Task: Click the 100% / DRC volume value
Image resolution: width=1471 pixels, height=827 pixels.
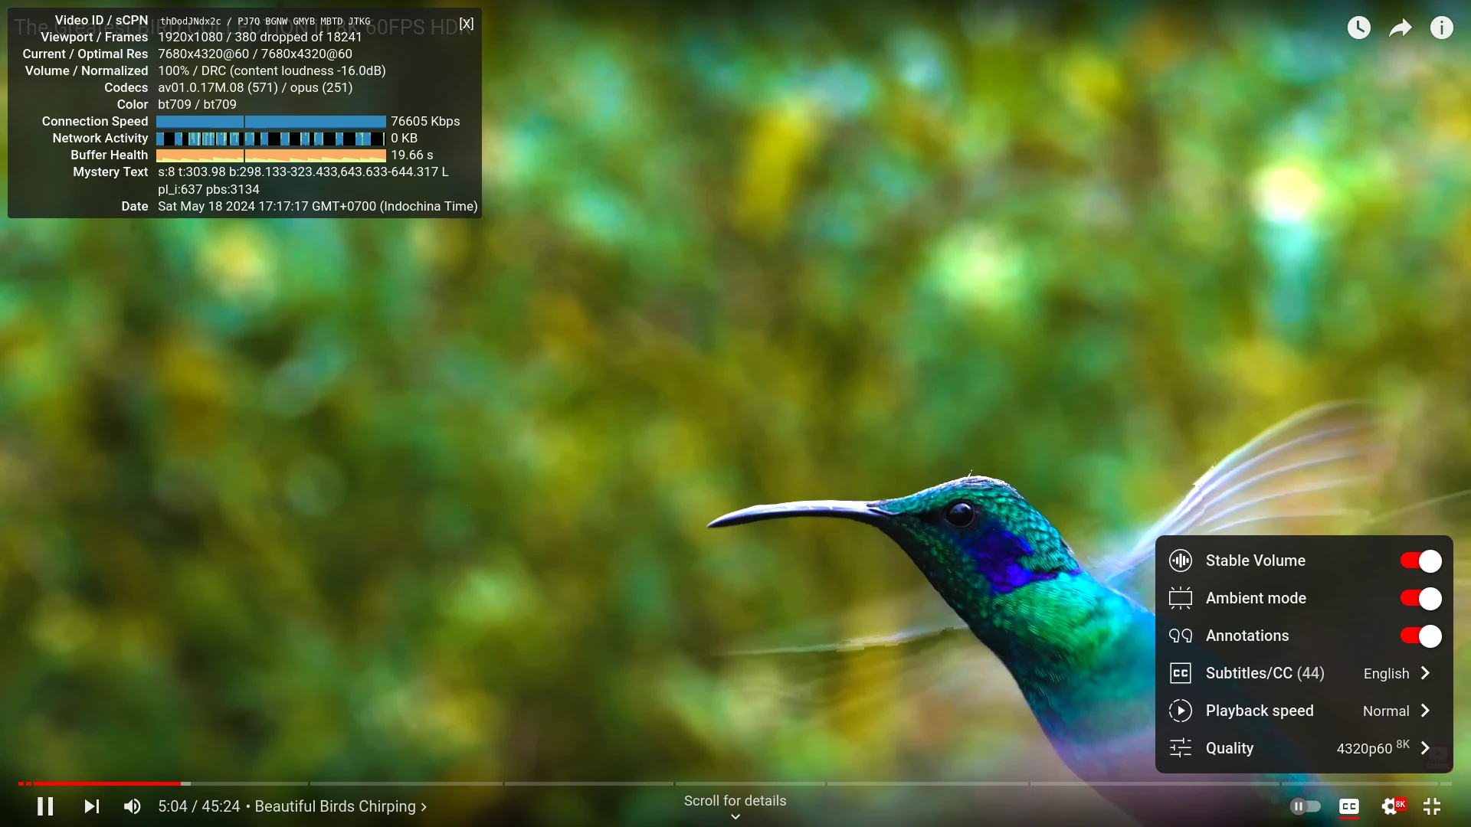Action: pyautogui.click(x=272, y=70)
